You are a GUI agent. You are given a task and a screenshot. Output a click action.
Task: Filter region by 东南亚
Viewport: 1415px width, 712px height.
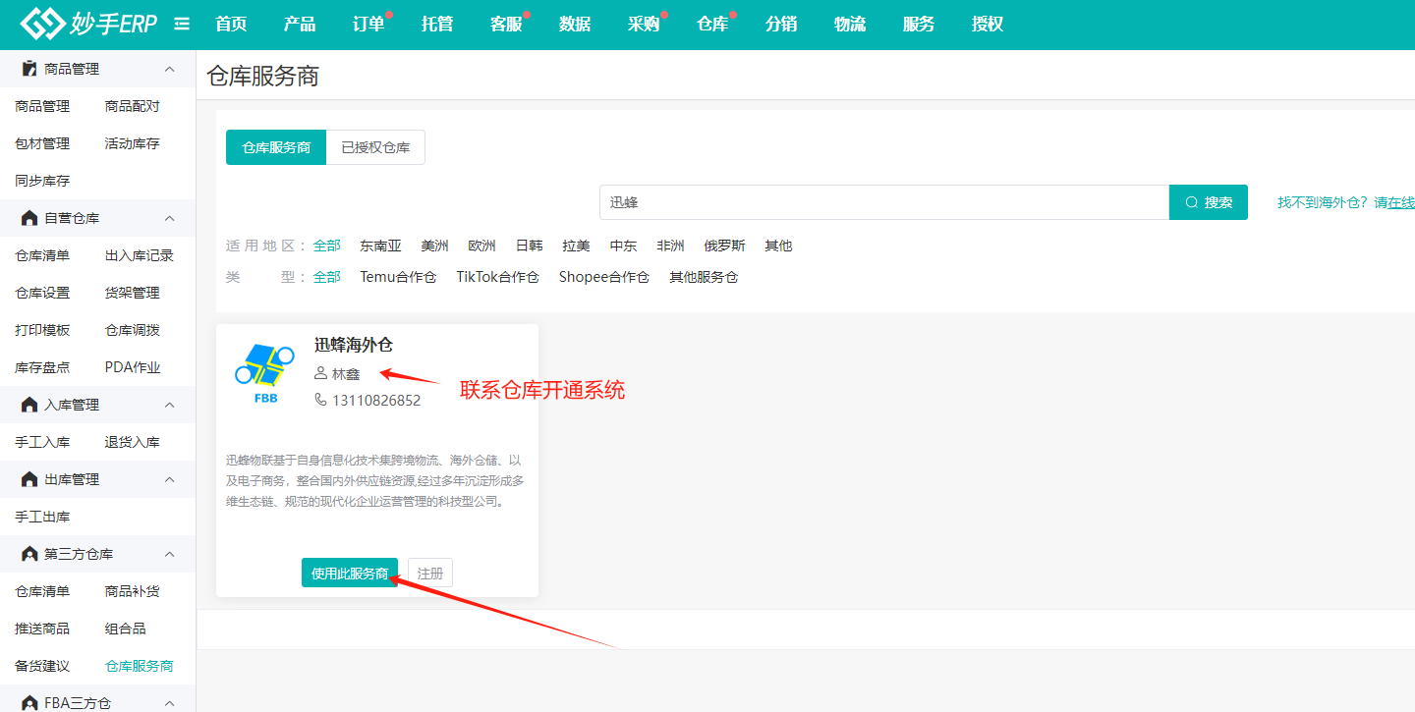pos(380,246)
